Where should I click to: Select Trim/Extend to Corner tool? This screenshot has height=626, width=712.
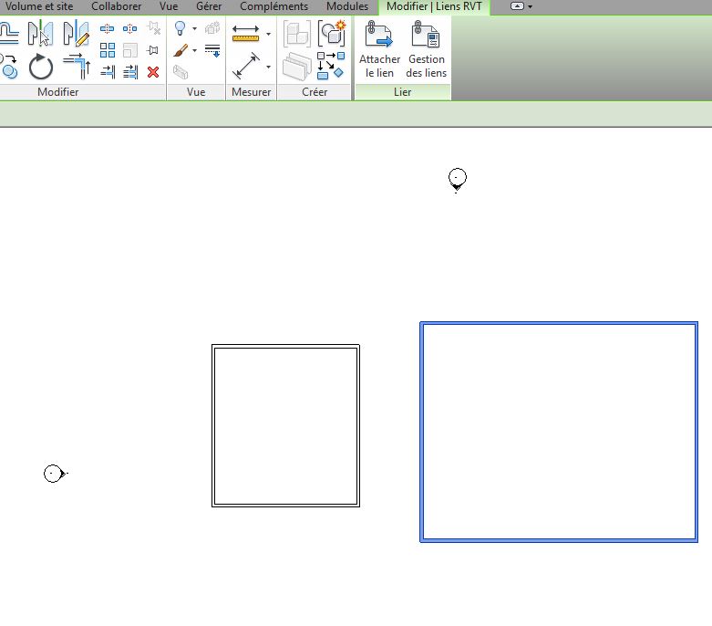tap(77, 67)
